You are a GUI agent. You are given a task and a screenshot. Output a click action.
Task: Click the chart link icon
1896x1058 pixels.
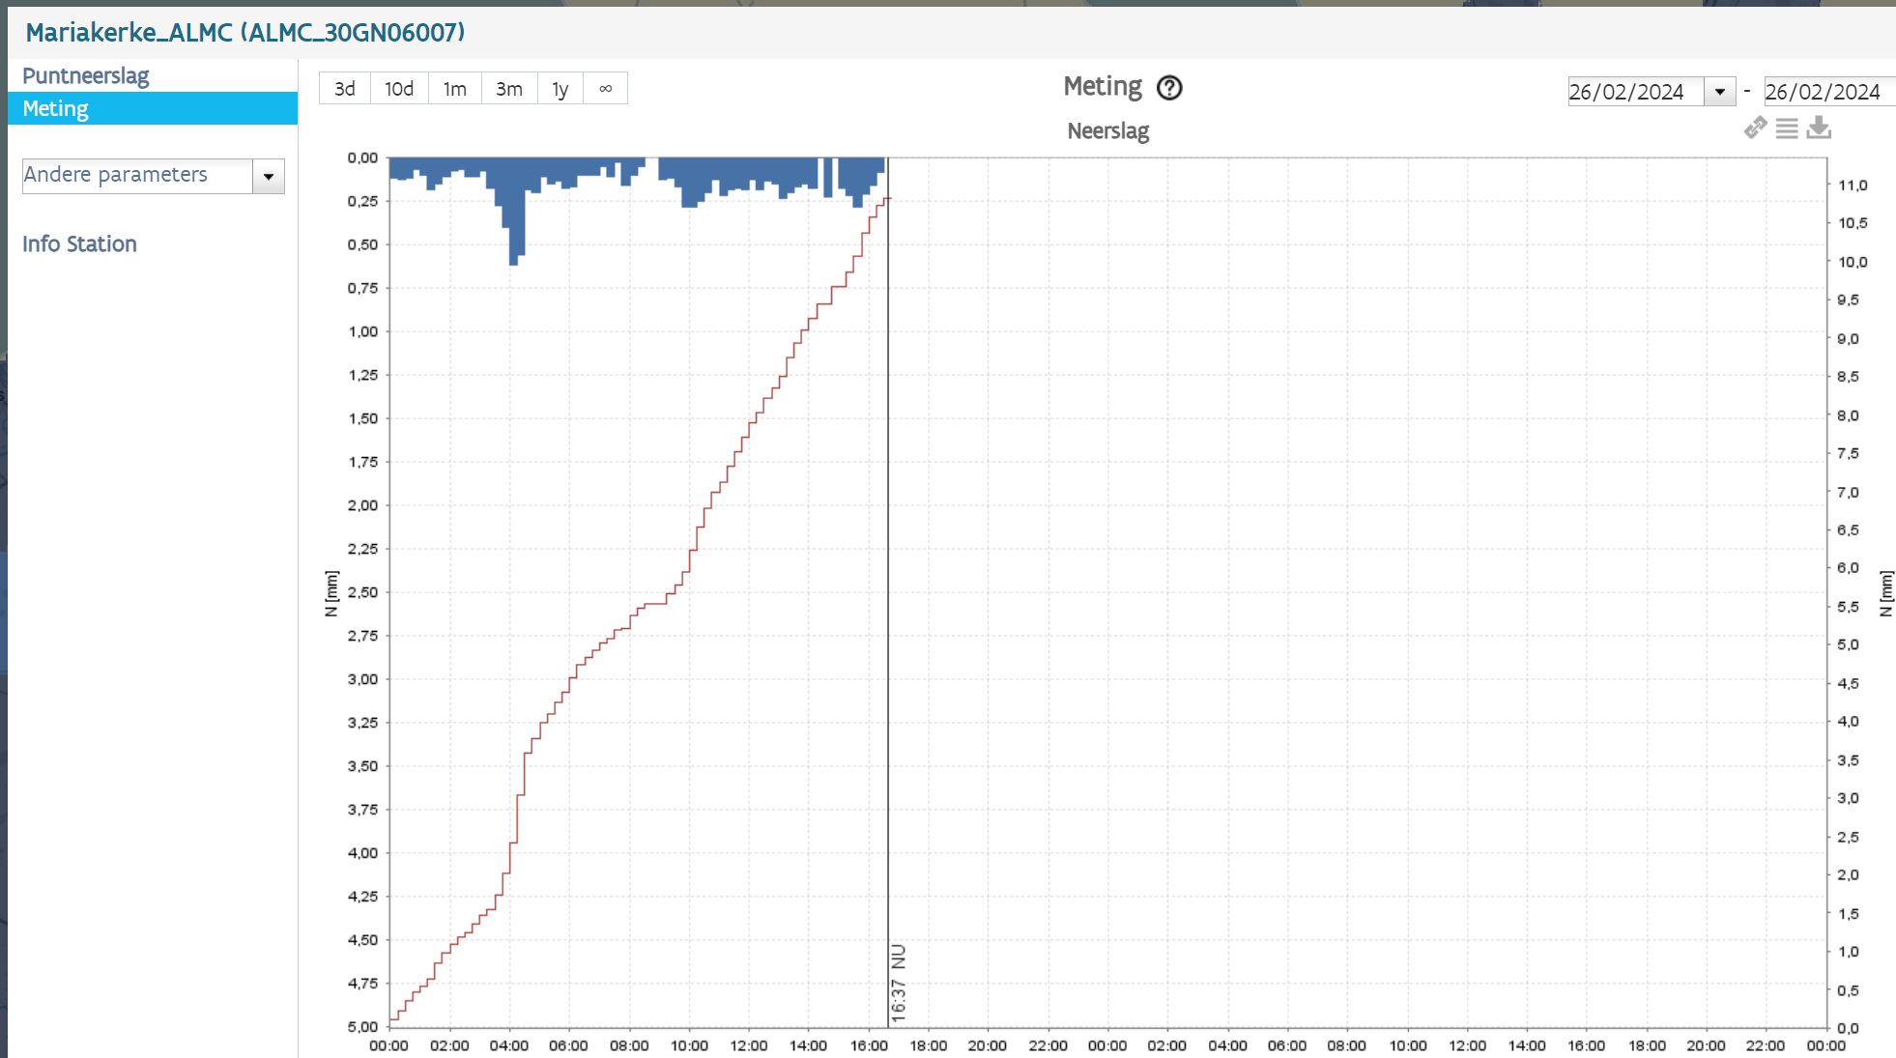1755,128
